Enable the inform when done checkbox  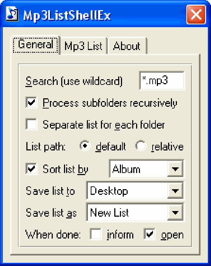coord(95,234)
